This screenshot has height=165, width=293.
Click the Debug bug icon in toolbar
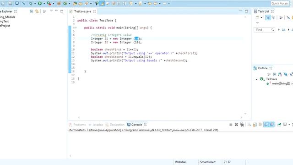pos(31,3)
